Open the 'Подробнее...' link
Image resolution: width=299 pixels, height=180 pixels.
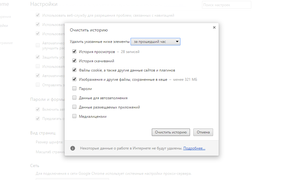[194, 148]
